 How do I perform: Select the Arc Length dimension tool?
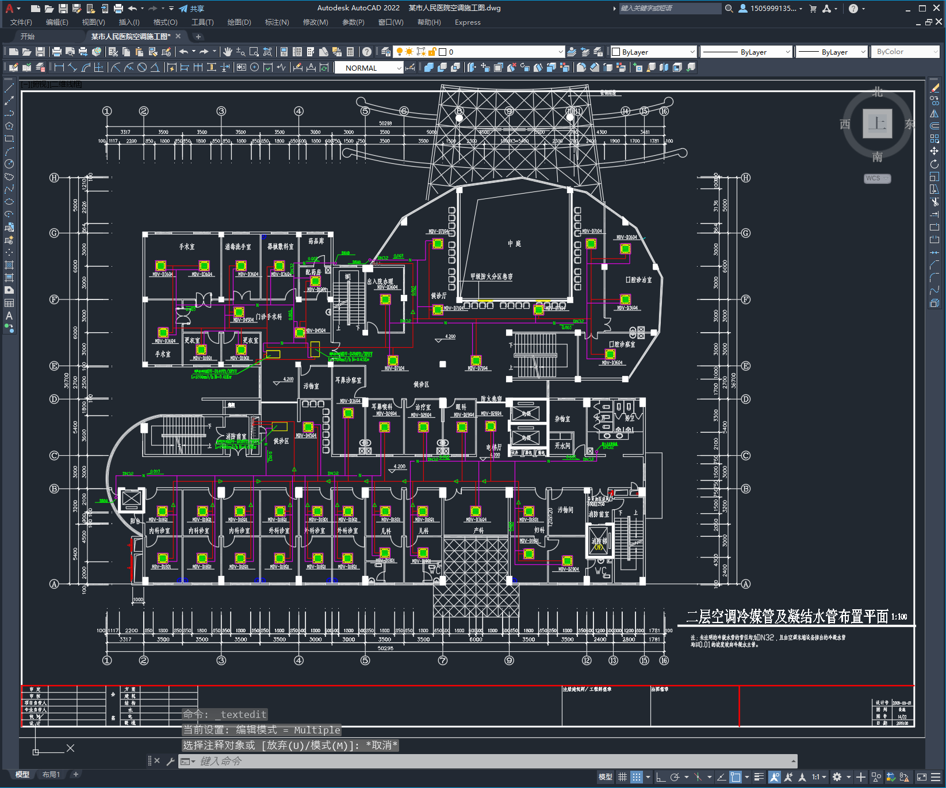coord(86,67)
